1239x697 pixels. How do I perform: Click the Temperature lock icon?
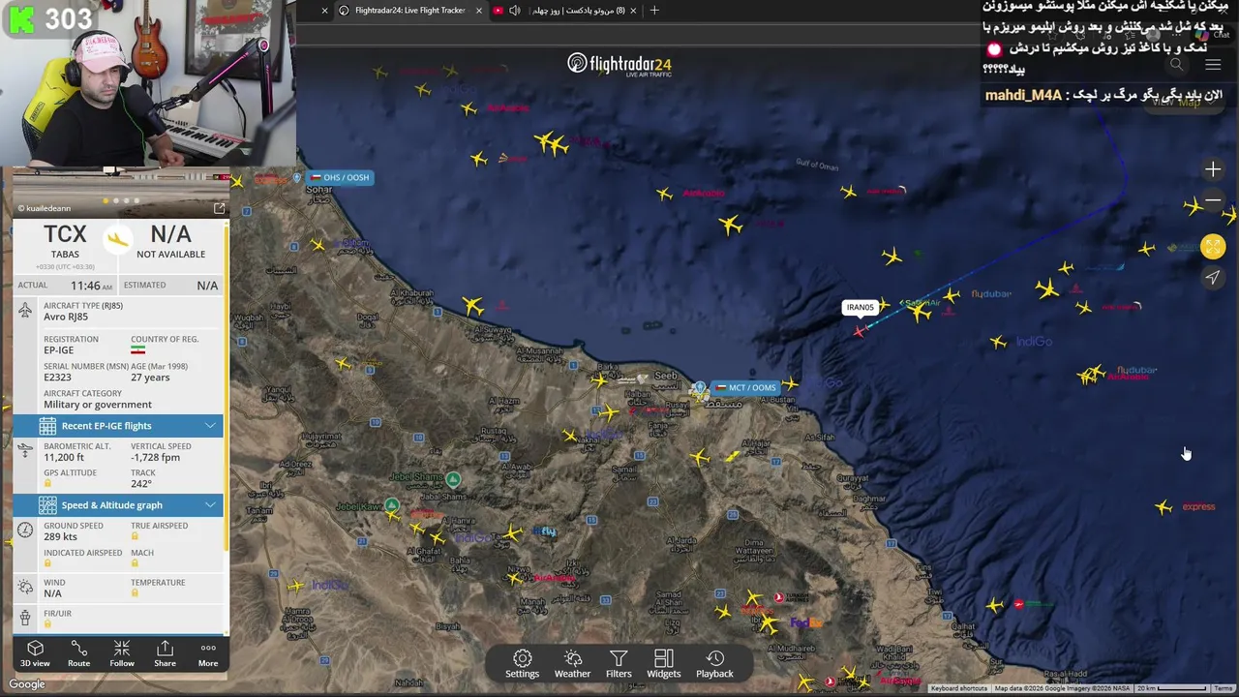tap(135, 592)
